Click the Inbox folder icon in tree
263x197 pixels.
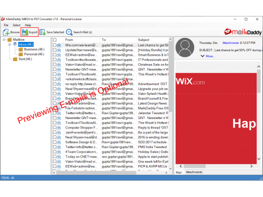(x=15, y=44)
